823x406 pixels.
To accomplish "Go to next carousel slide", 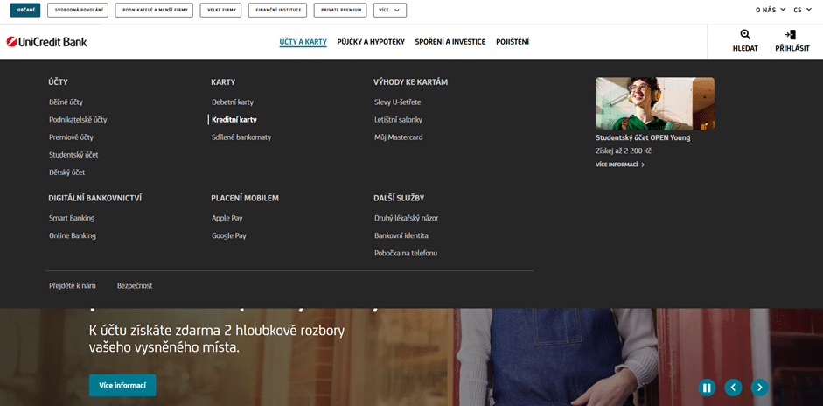I will [x=760, y=387].
